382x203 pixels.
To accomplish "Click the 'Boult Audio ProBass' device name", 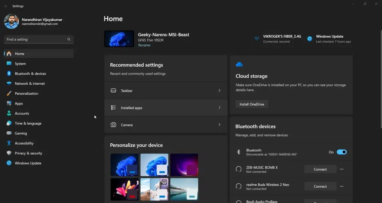I will (x=262, y=202).
